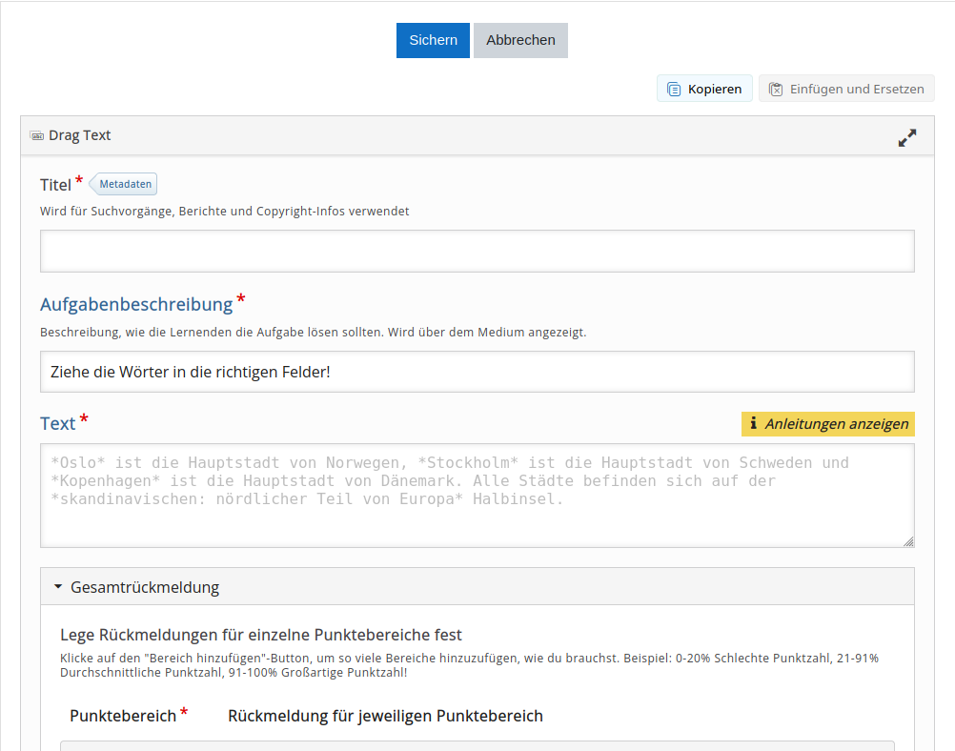Click the Aufgabenbeschreibung input field
Screen dimensions: 955x751
477,372
